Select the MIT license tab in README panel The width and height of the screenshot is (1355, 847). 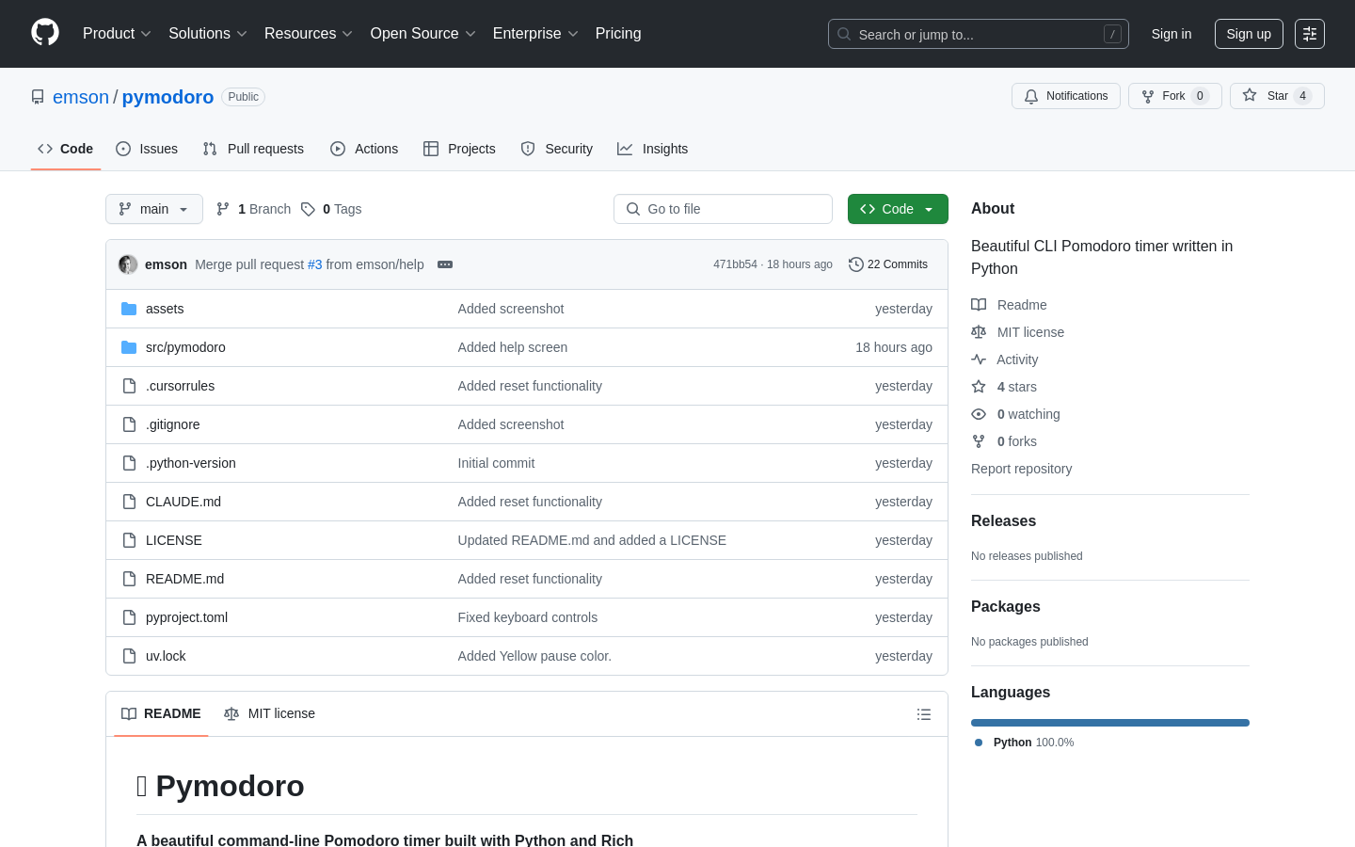click(x=269, y=714)
